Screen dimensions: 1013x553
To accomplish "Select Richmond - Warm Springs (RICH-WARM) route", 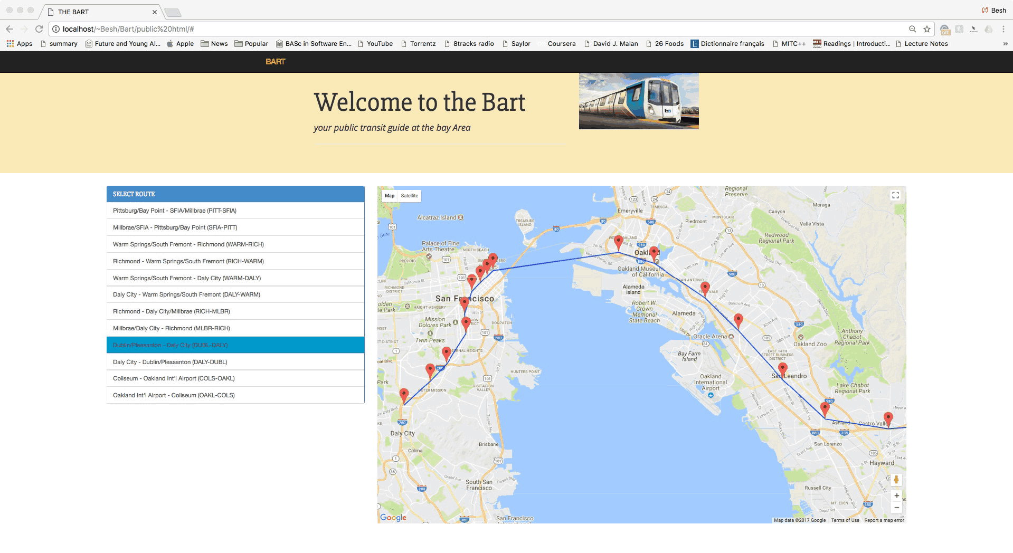I will click(235, 261).
